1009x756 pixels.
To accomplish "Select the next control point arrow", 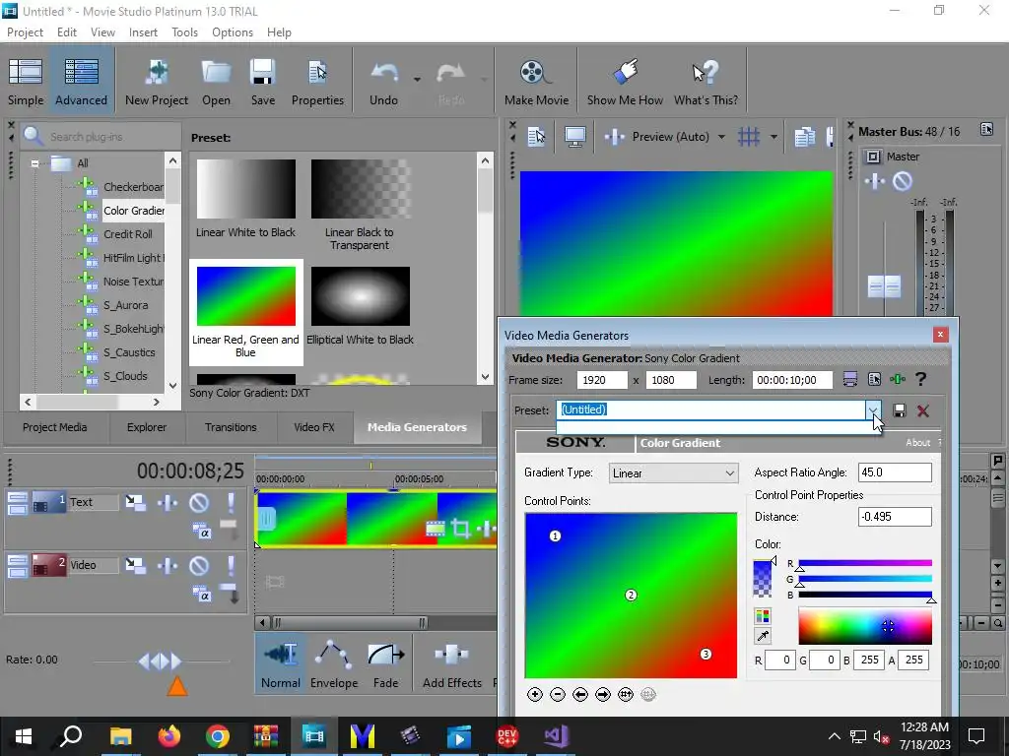I will [x=603, y=694].
